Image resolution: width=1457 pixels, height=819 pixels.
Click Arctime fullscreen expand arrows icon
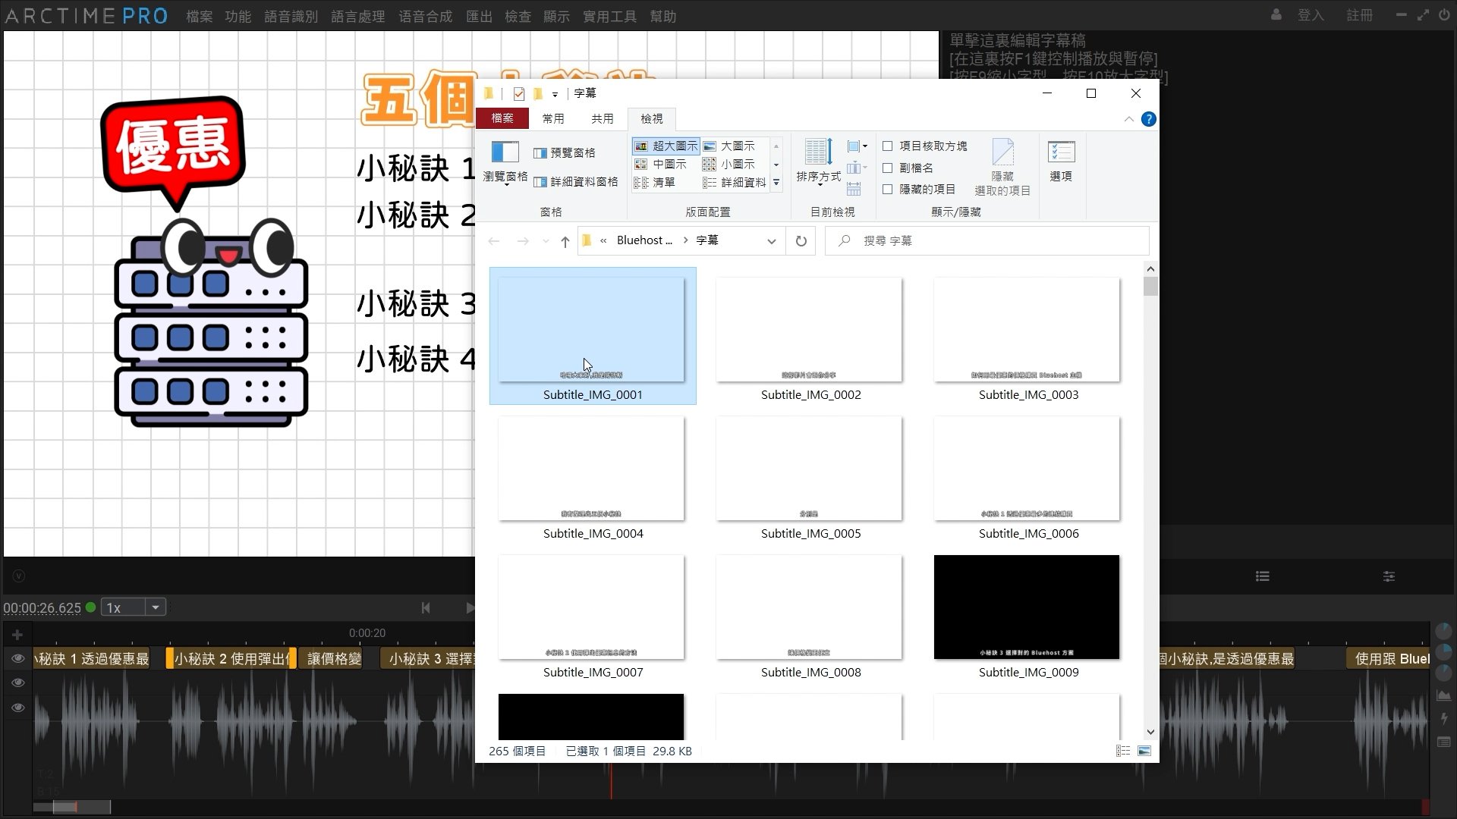point(1423,15)
